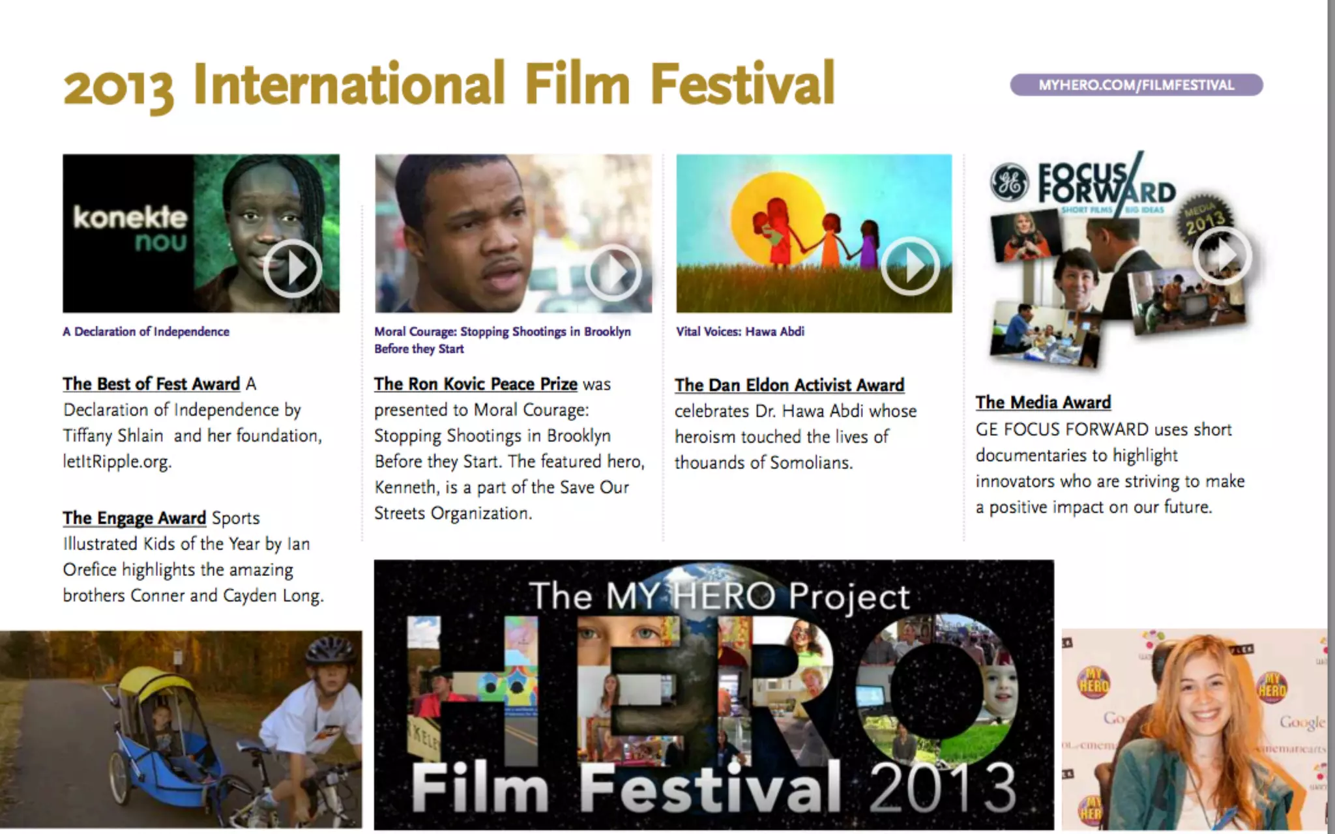The image size is (1335, 834).
Task: Click the Media Award link
Action: tap(1042, 403)
